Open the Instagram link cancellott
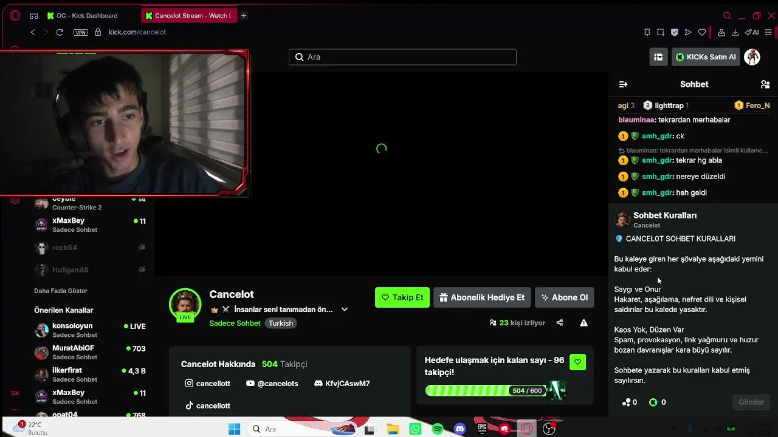The width and height of the screenshot is (778, 437). (208, 384)
